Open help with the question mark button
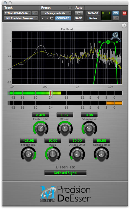Image resolution: width=130 pixels, height=209 pixels. tap(124, 26)
